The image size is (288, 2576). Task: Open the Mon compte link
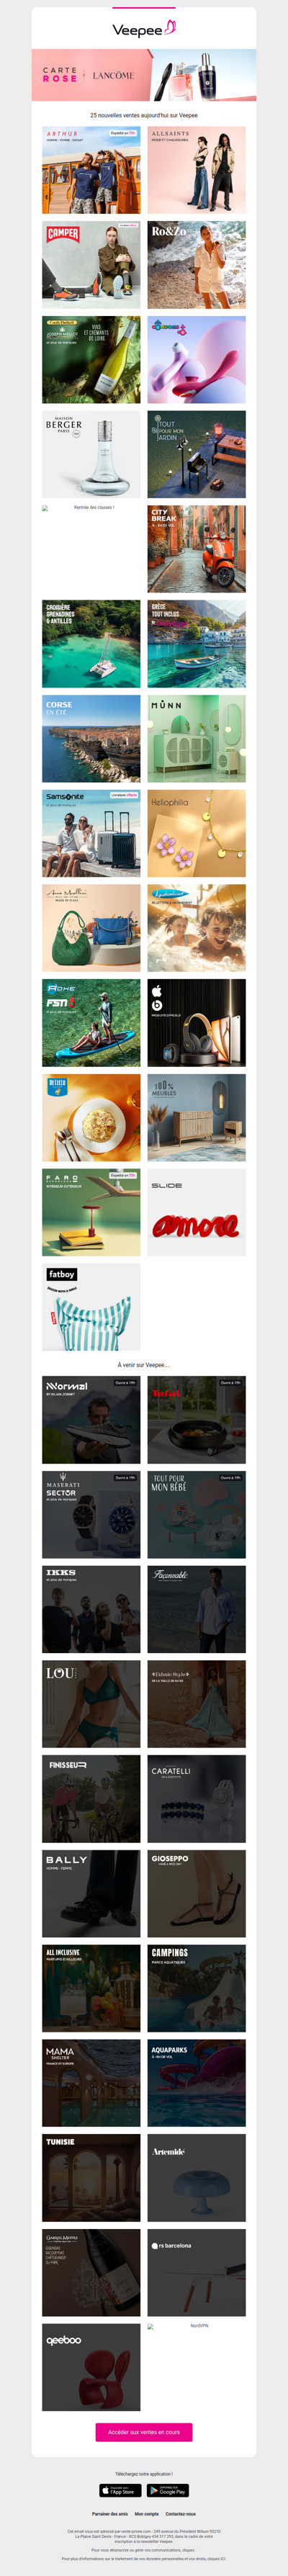(147, 2514)
